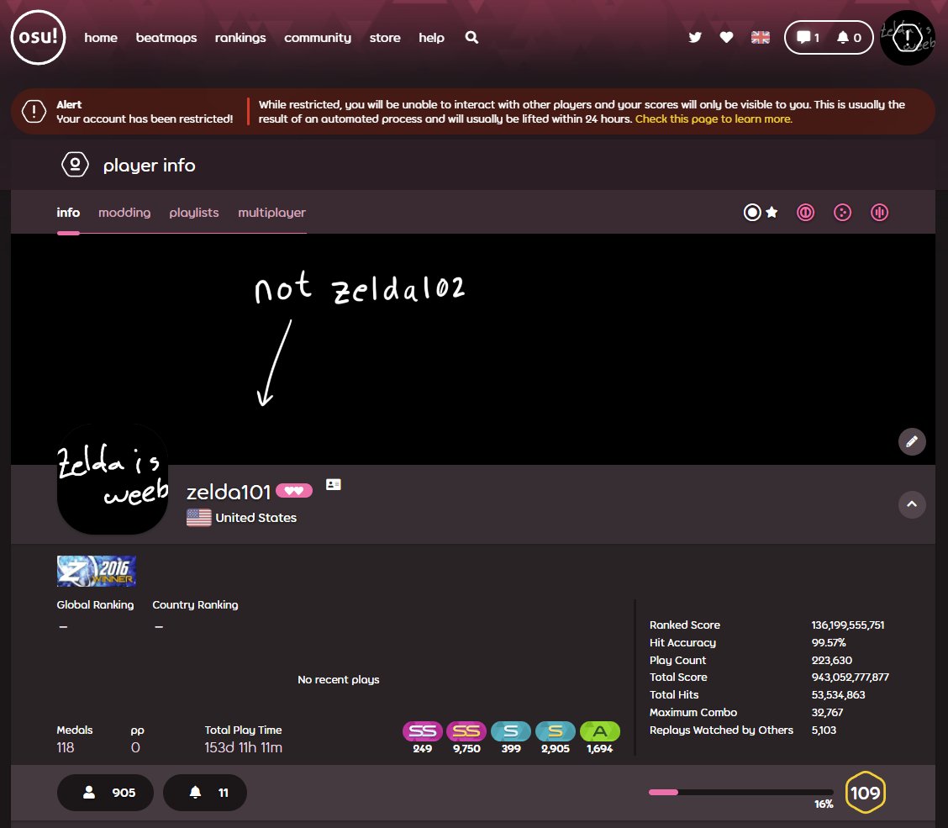Open the rankings menu

tap(240, 38)
